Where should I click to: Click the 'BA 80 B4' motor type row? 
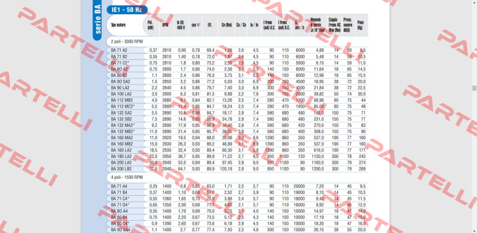click(237, 217)
